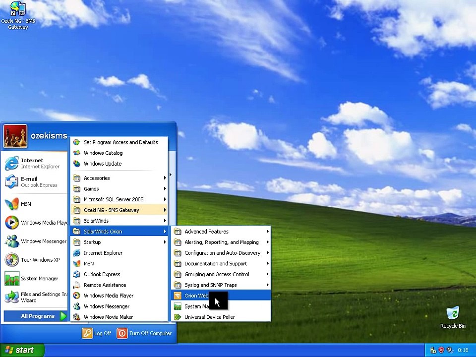Click Turn Off Computer button
The height and width of the screenshot is (357, 476).
[x=144, y=333]
